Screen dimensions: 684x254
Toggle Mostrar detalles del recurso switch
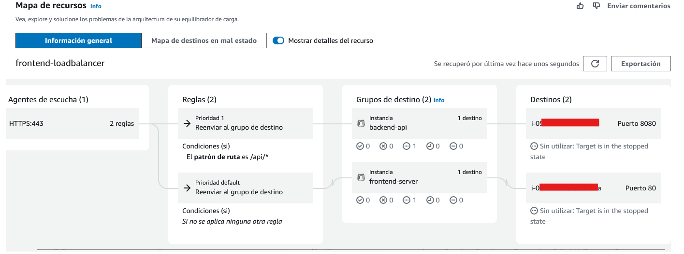(x=278, y=40)
